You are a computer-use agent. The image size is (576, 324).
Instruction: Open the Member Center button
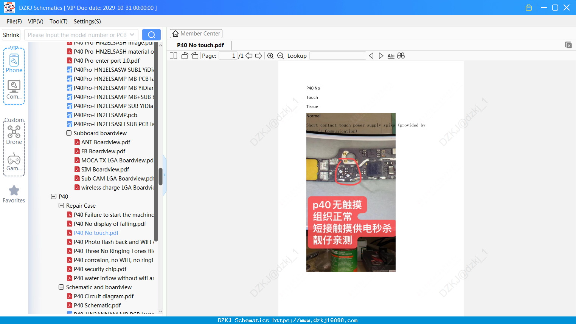196,34
